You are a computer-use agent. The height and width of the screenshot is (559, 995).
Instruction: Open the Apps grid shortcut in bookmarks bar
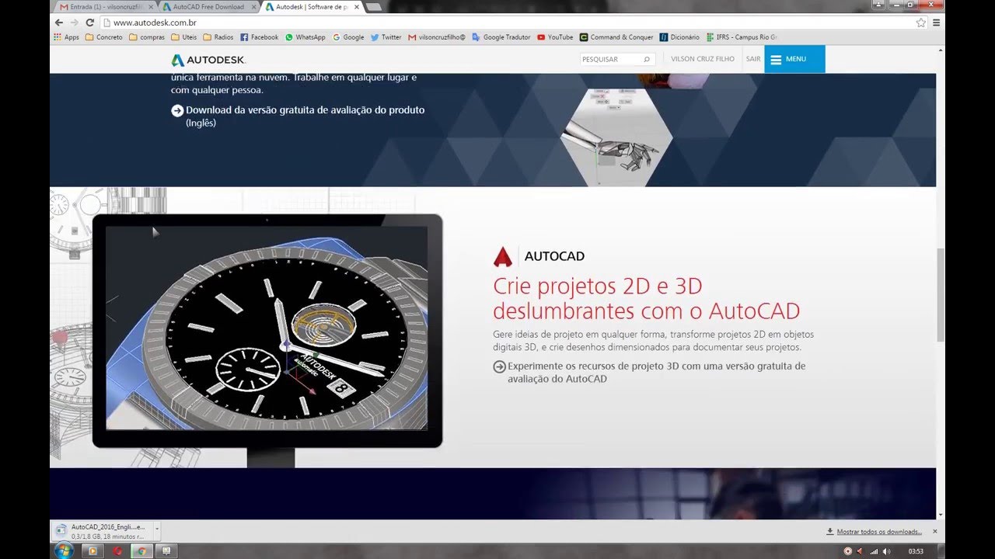66,37
